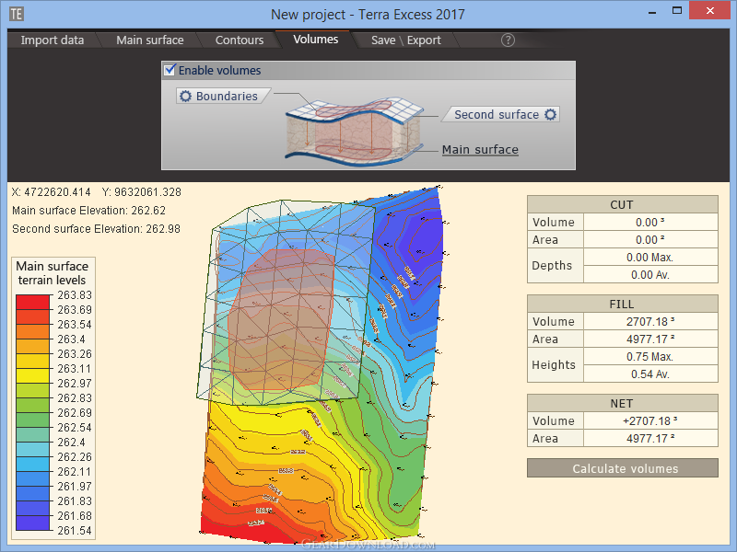
Task: Click the red boundary region on the terrain map
Action: pyautogui.click(x=282, y=319)
